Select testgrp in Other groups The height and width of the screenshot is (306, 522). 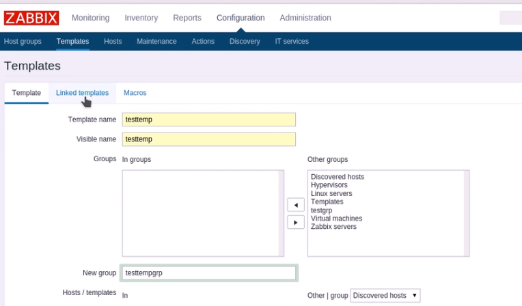pyautogui.click(x=321, y=210)
